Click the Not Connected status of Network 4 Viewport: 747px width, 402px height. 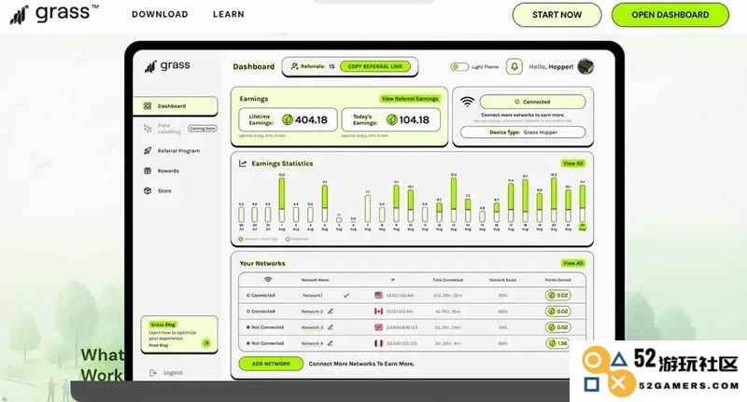265,343
